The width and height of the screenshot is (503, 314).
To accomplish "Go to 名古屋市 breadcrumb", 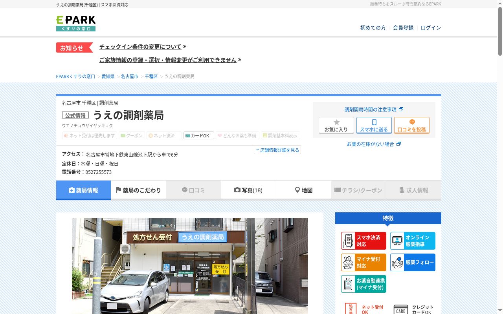I will 130,77.
